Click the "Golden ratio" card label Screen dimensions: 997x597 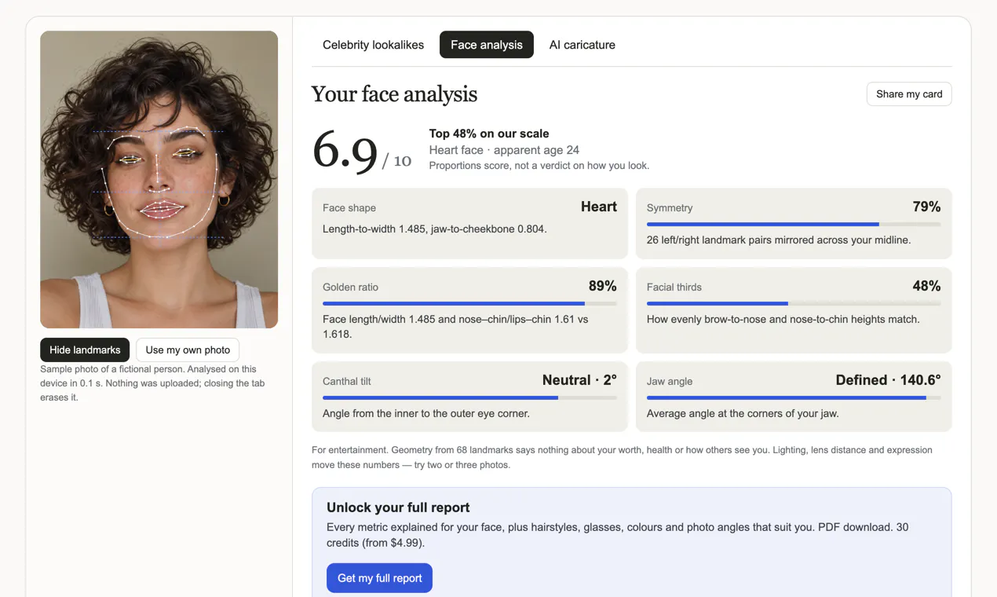[x=350, y=288]
